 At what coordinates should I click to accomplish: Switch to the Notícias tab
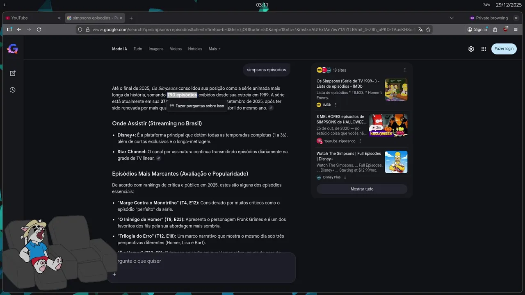point(195,49)
